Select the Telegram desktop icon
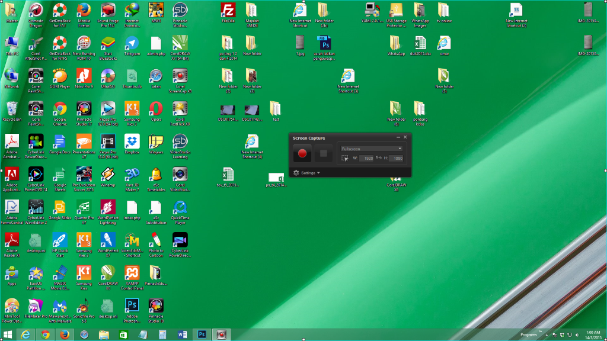607x341 pixels. coord(132,46)
